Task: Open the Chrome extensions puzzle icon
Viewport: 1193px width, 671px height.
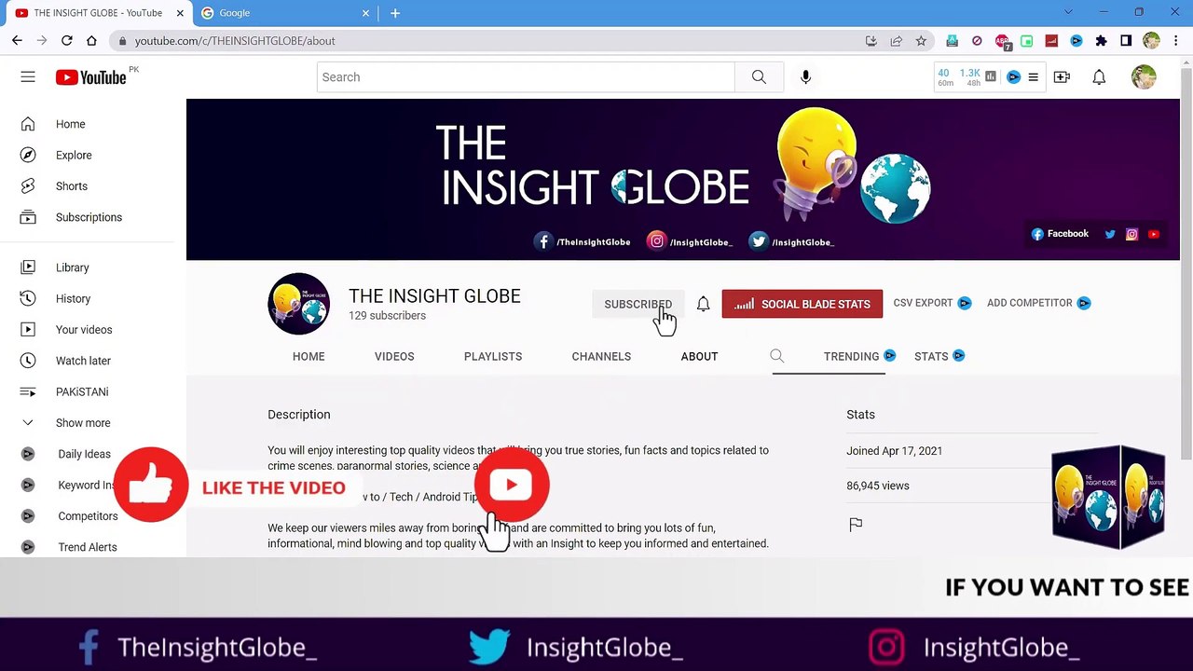Action: pyautogui.click(x=1101, y=41)
